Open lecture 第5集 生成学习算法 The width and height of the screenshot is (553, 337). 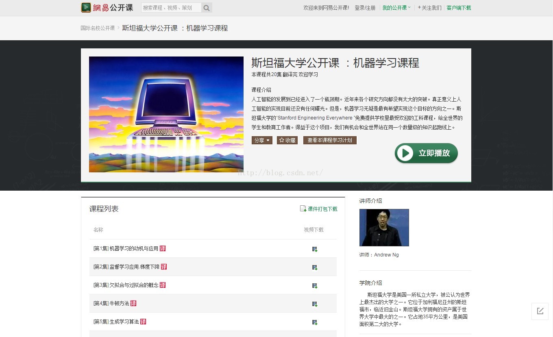(x=116, y=322)
